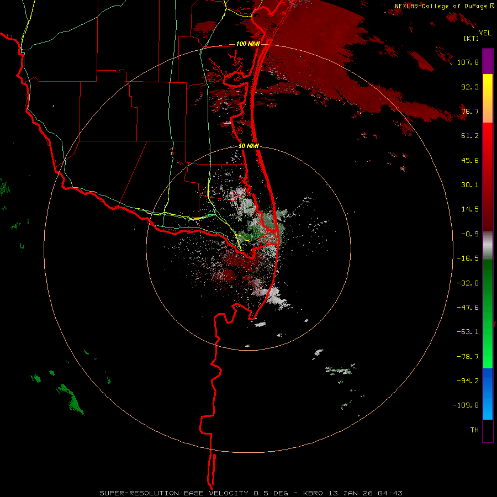Select the -63.1 scale value
Viewport: 497px width, 497px height.
point(468,332)
